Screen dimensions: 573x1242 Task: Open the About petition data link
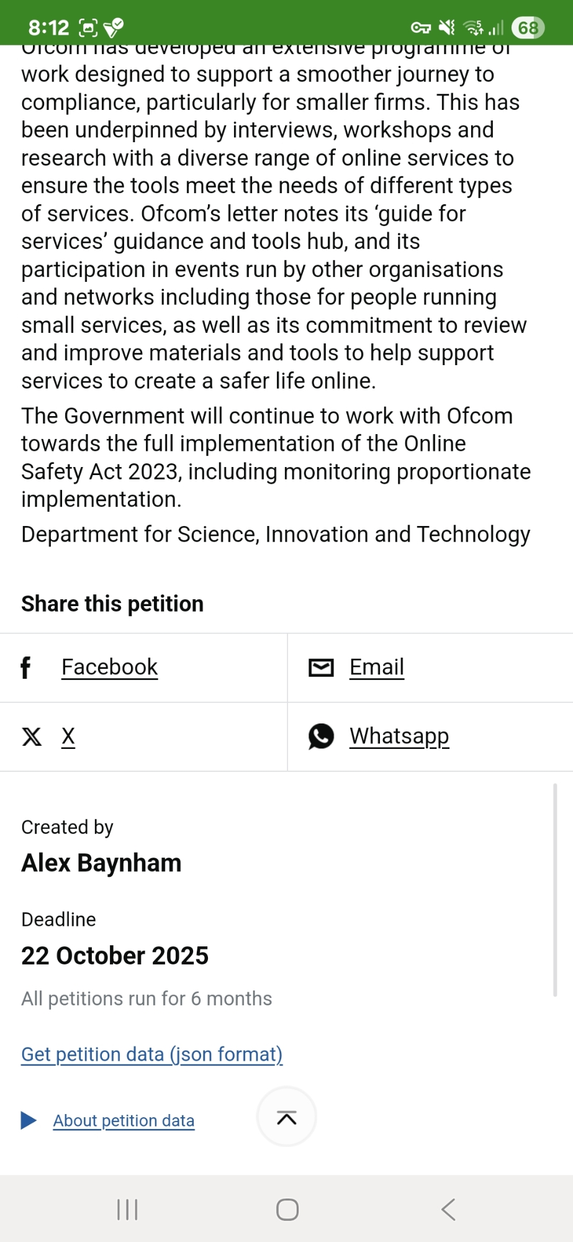124,1120
